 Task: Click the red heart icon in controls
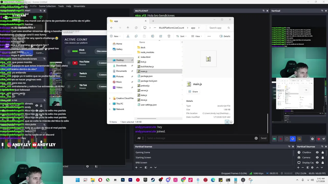tap(319, 139)
